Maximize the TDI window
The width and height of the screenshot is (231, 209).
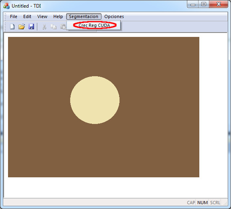point(204,4)
